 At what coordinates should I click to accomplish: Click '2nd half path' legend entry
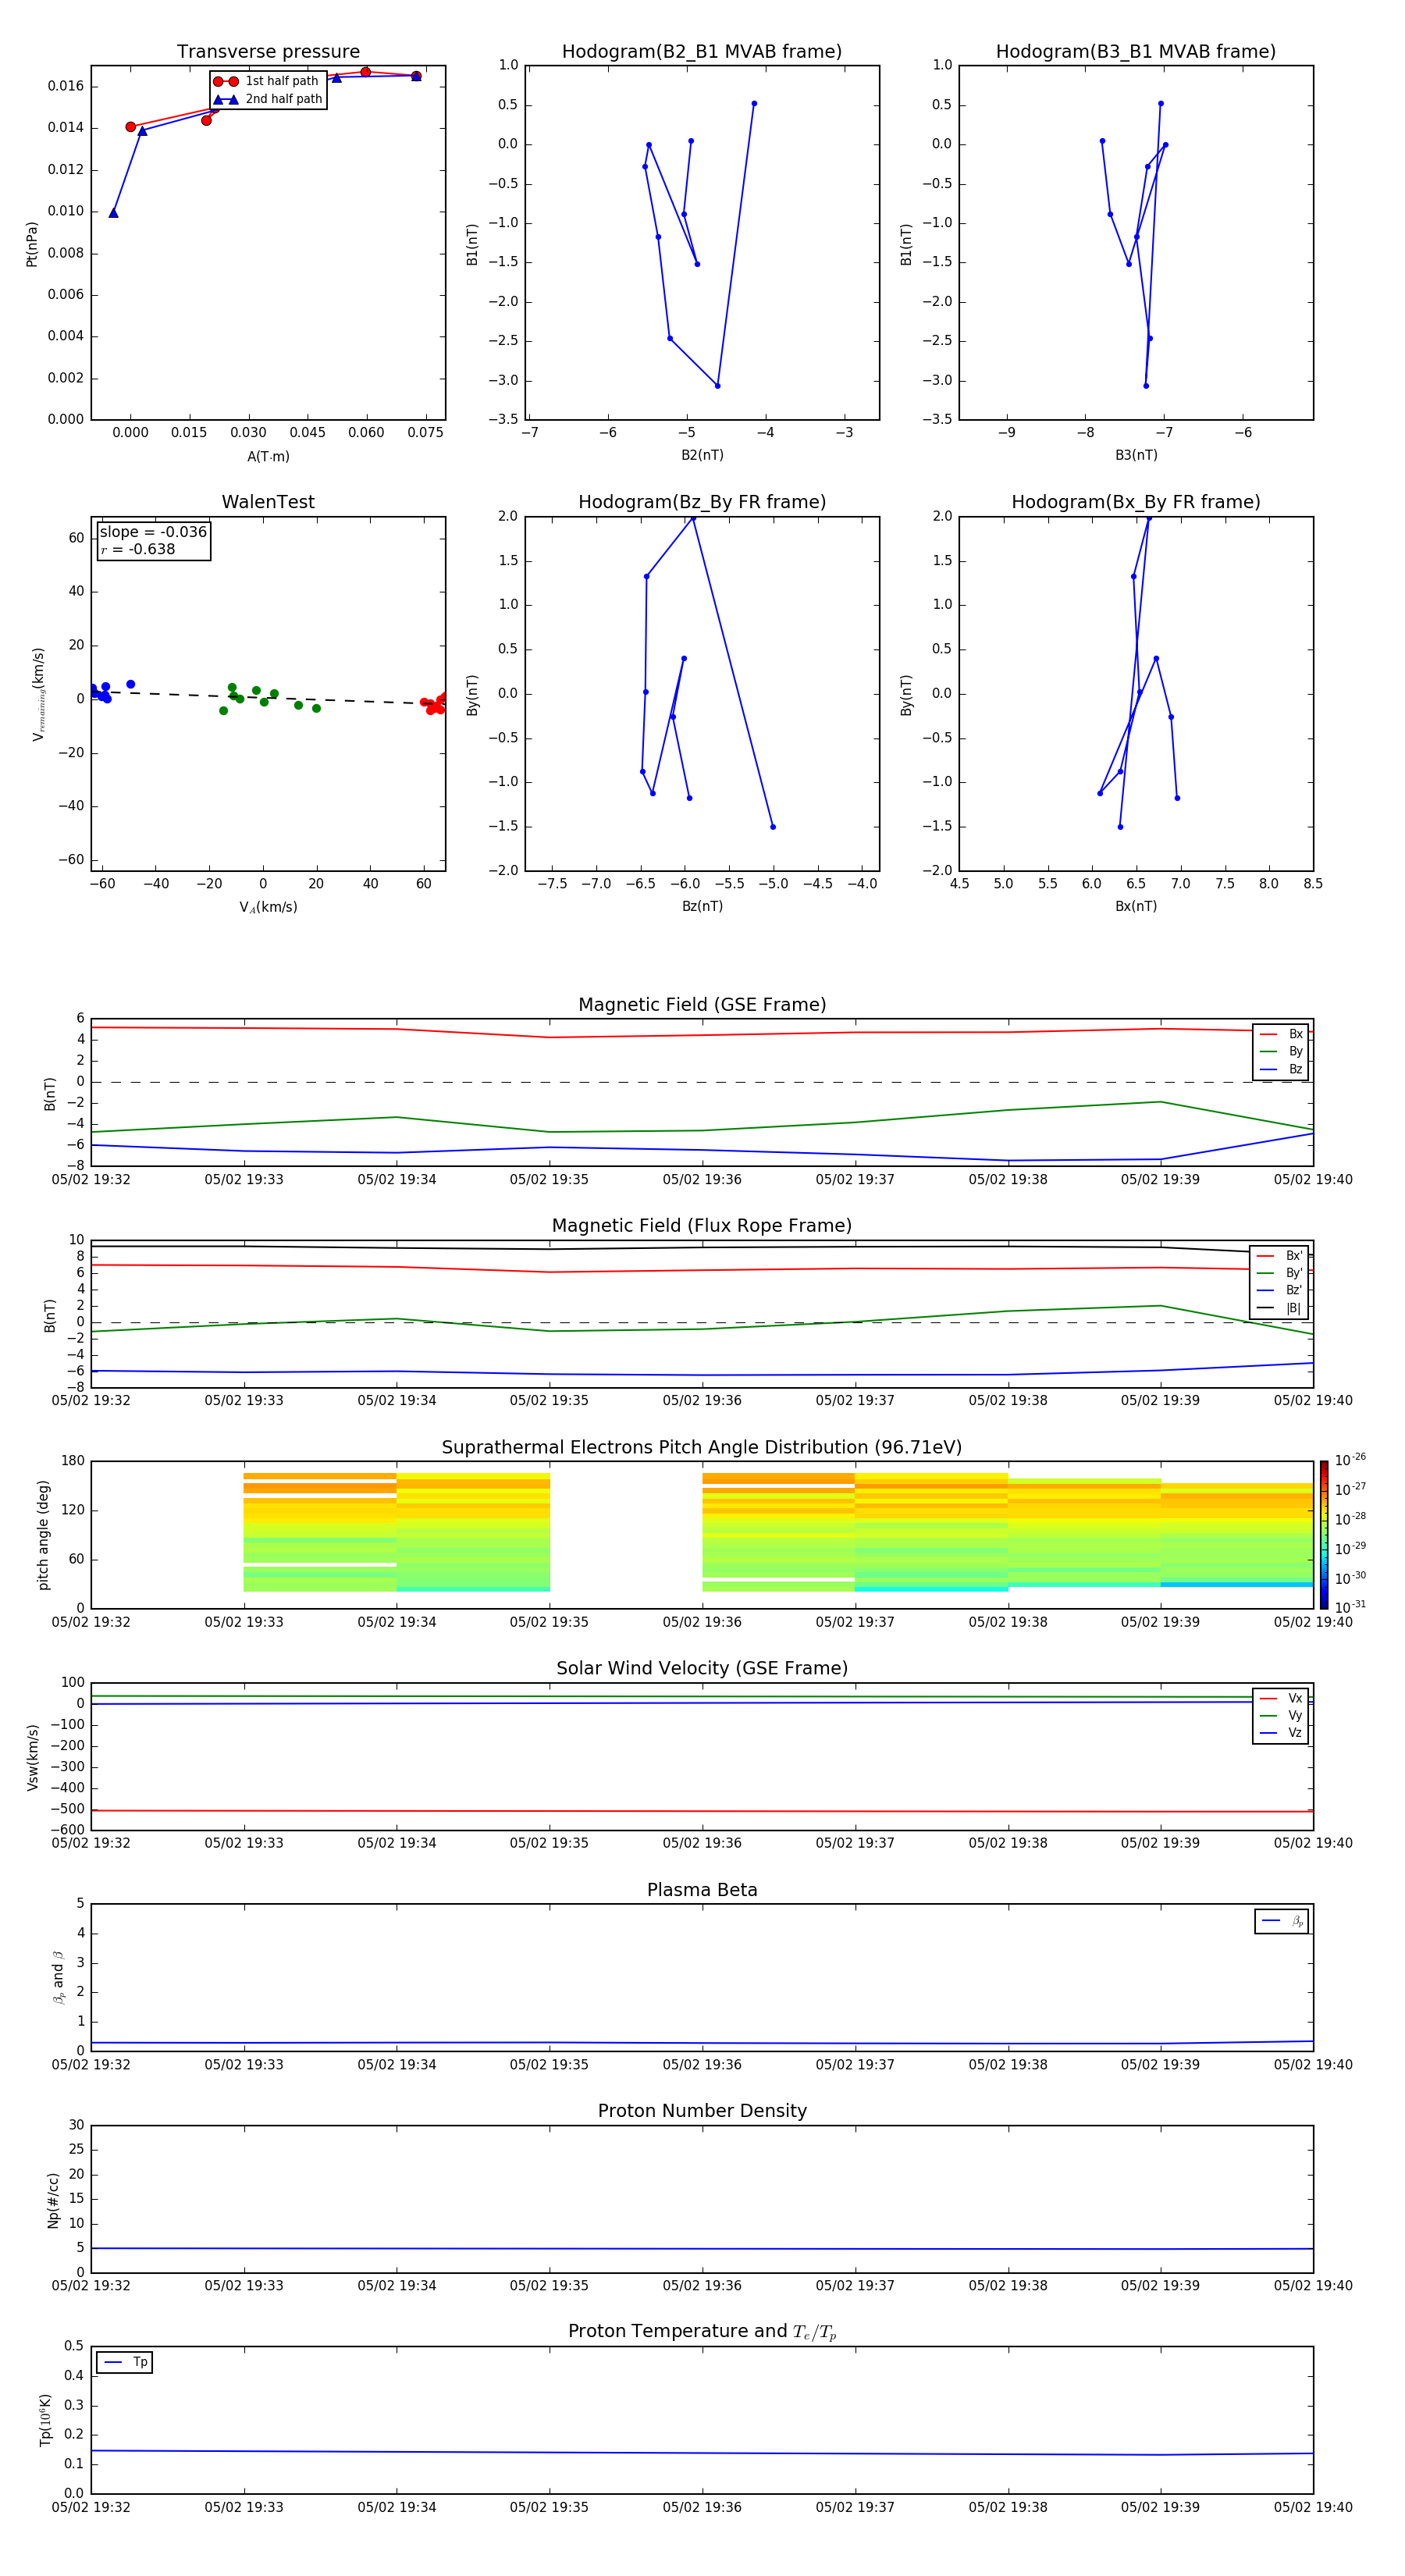click(x=268, y=99)
